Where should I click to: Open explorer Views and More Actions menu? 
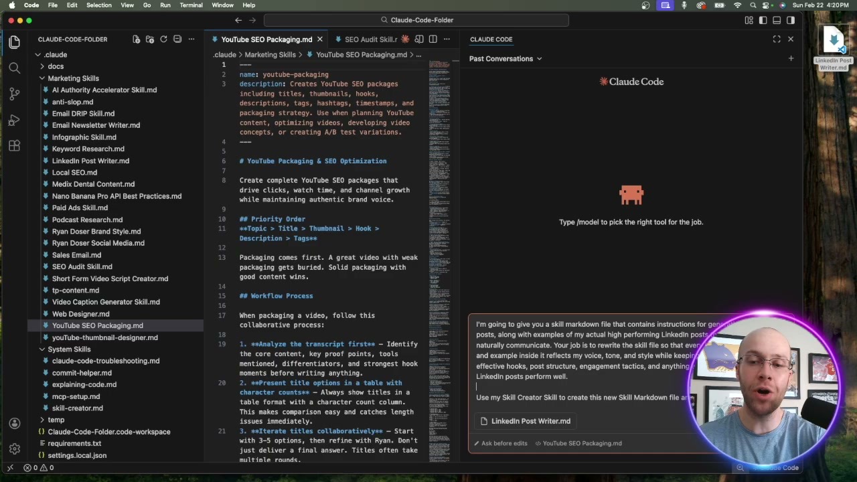(191, 39)
